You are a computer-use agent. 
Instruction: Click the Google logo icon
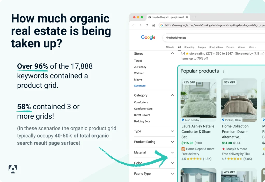148,38
